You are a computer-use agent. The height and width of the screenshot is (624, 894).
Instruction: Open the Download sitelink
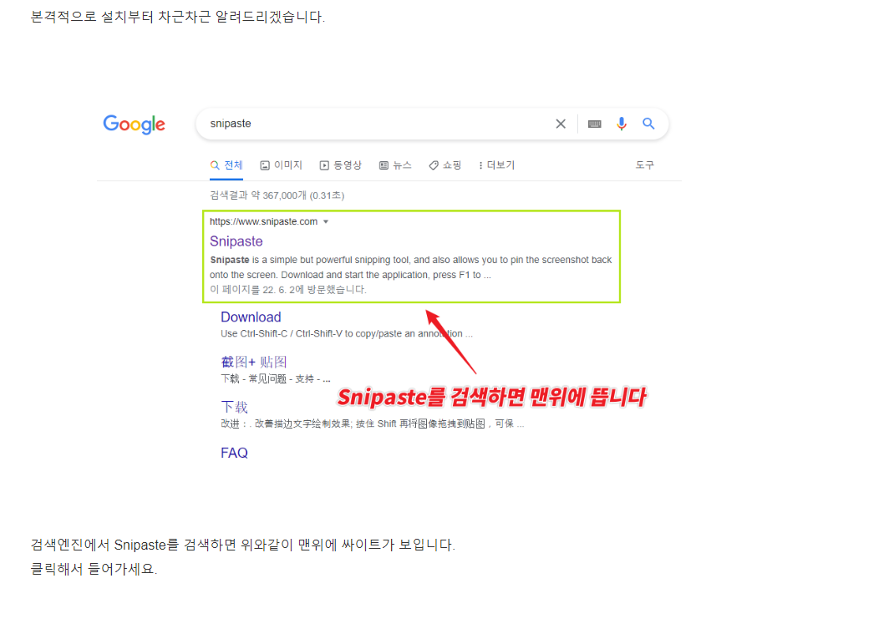[251, 317]
